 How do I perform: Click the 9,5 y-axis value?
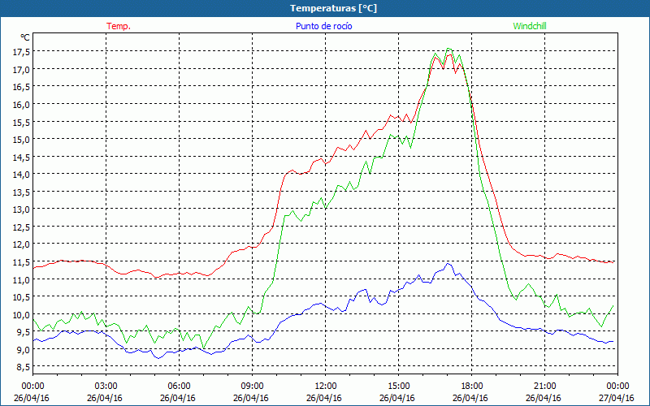pyautogui.click(x=23, y=331)
